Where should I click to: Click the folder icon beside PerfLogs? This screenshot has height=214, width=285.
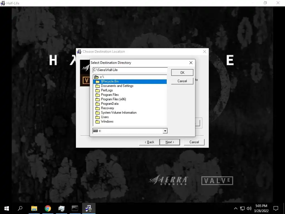(98, 91)
